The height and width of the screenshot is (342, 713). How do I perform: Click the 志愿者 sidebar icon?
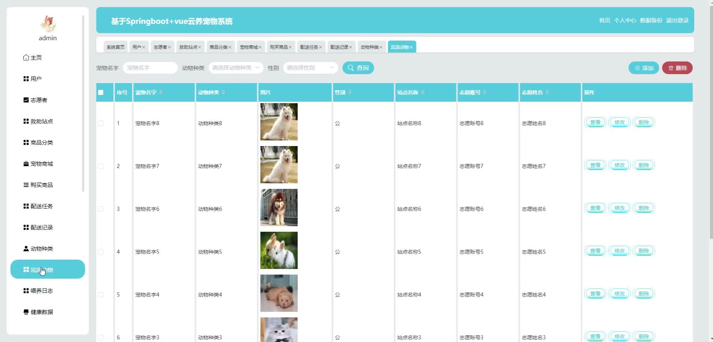[x=26, y=100]
